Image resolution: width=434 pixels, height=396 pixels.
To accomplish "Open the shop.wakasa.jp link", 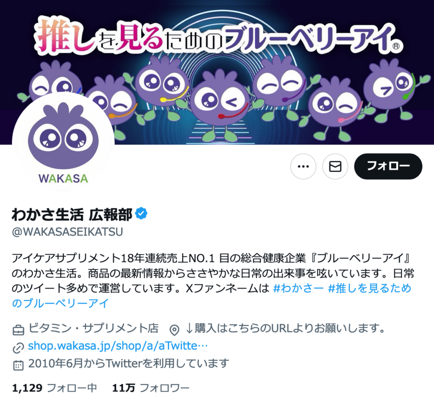I will click(118, 346).
